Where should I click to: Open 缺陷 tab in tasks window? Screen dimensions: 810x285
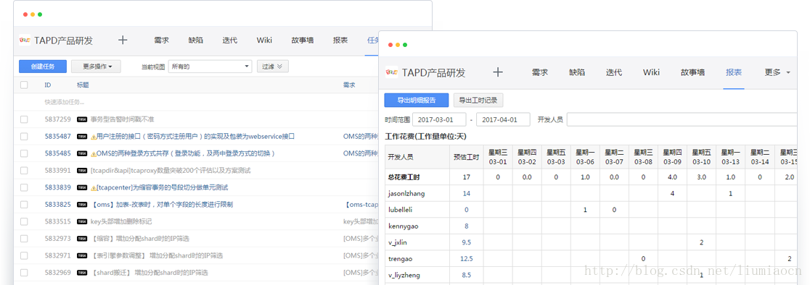point(196,40)
